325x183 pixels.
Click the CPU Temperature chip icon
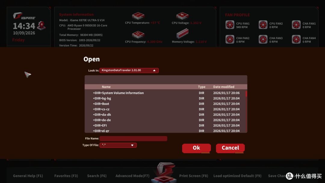[138, 16]
